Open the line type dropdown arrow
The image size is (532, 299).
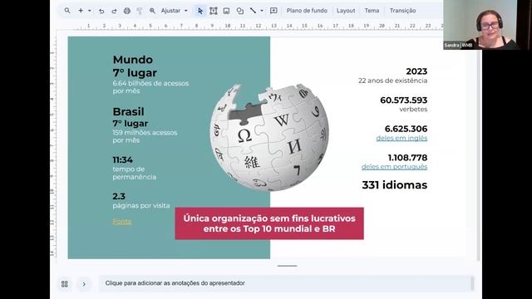point(262,11)
